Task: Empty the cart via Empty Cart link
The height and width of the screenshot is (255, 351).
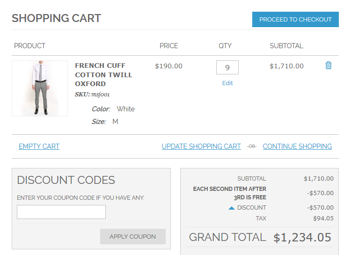Action: (x=39, y=146)
